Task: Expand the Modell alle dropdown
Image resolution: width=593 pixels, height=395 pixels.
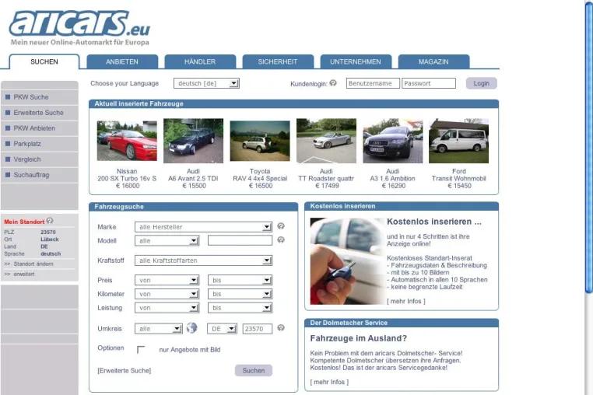Action: coord(167,240)
